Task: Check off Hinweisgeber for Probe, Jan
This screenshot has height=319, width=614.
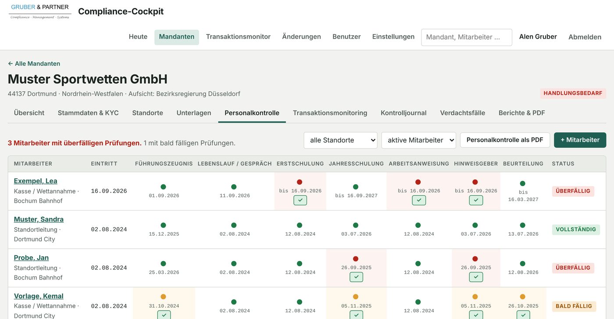Action: 476,277
